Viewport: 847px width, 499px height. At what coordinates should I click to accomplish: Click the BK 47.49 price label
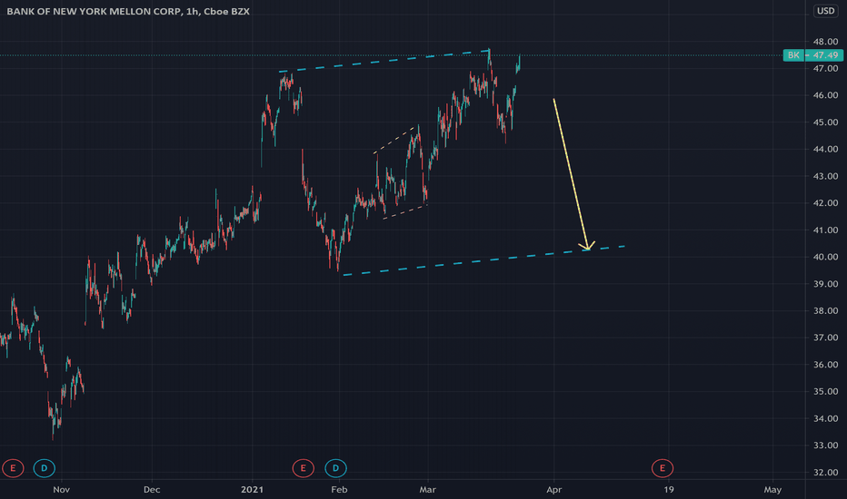pos(813,55)
